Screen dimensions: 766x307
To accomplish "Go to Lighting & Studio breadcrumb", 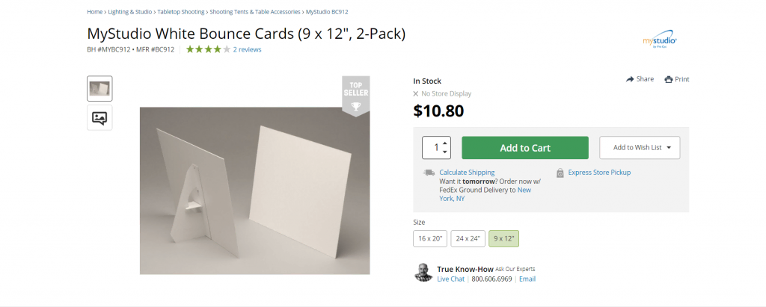I will [131, 12].
